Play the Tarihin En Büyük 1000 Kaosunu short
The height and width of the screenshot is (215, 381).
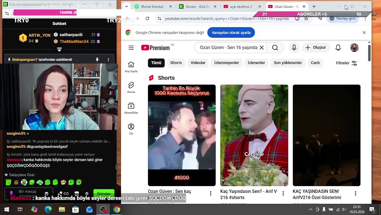click(x=182, y=135)
